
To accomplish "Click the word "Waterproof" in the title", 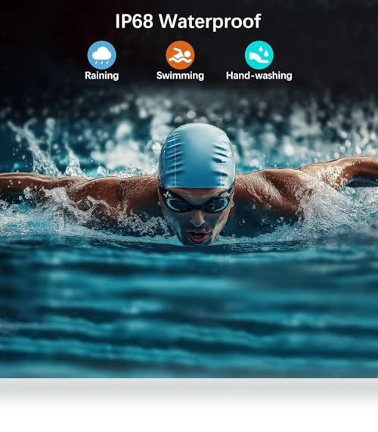I will click(210, 21).
